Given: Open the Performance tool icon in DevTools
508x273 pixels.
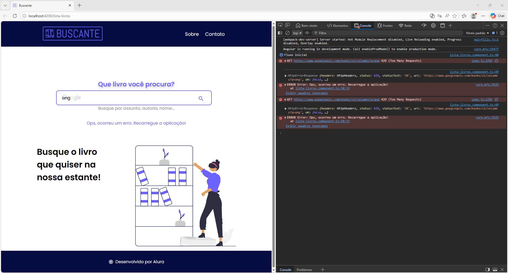Looking at the screenshot, I should (x=424, y=25).
